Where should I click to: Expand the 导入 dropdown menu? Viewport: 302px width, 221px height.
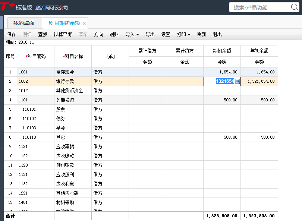132,34
